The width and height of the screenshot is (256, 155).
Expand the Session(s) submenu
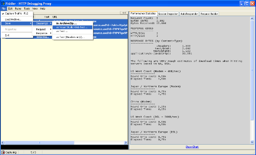coord(42,24)
